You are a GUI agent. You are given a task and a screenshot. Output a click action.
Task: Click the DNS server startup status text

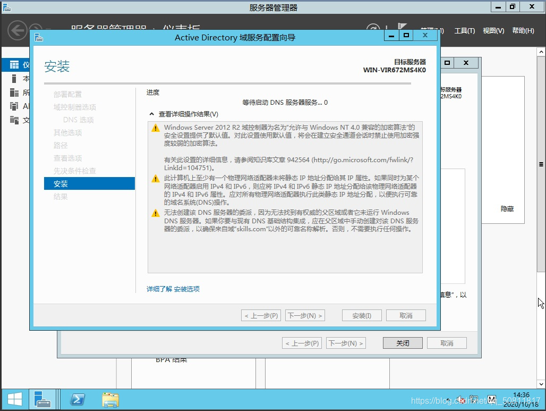click(x=285, y=103)
